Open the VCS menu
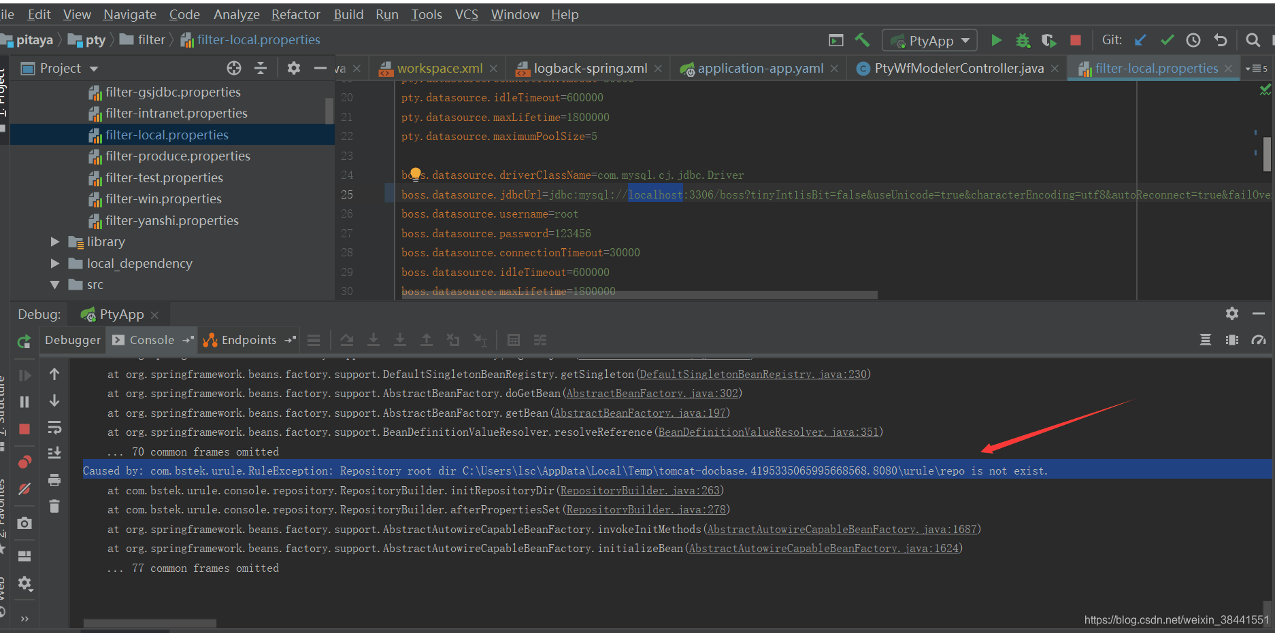1275x633 pixels. [466, 14]
